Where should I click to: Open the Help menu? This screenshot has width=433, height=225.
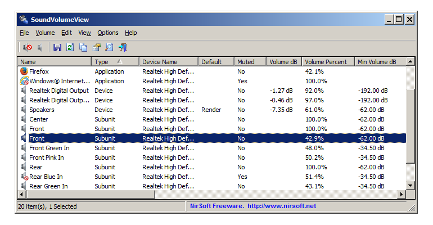[x=130, y=33]
